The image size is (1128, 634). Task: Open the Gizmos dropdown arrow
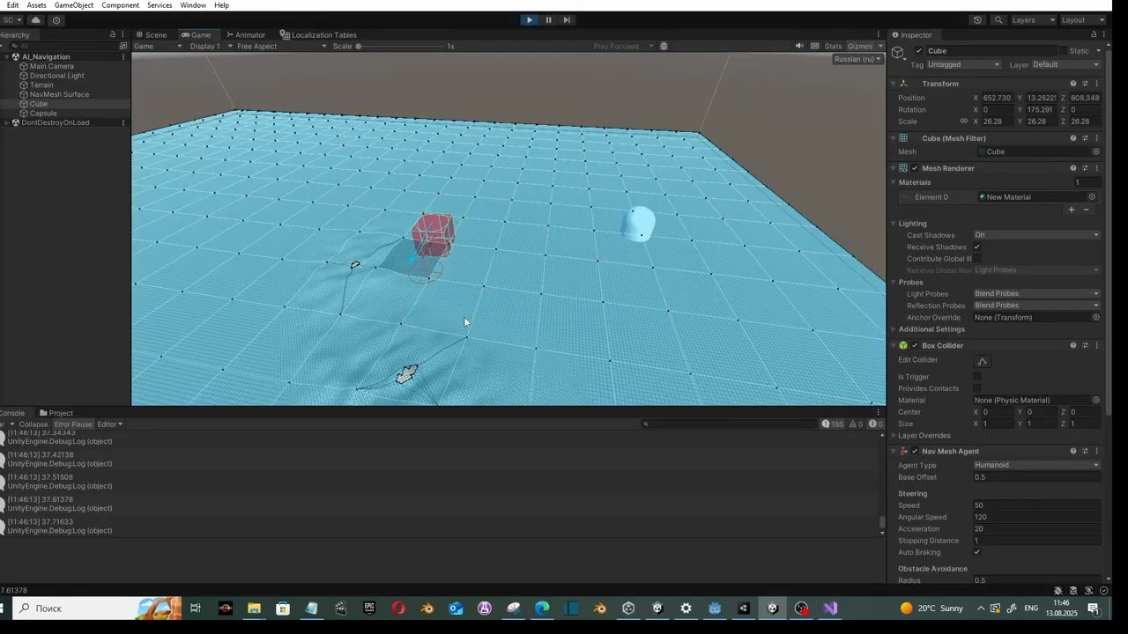[879, 46]
